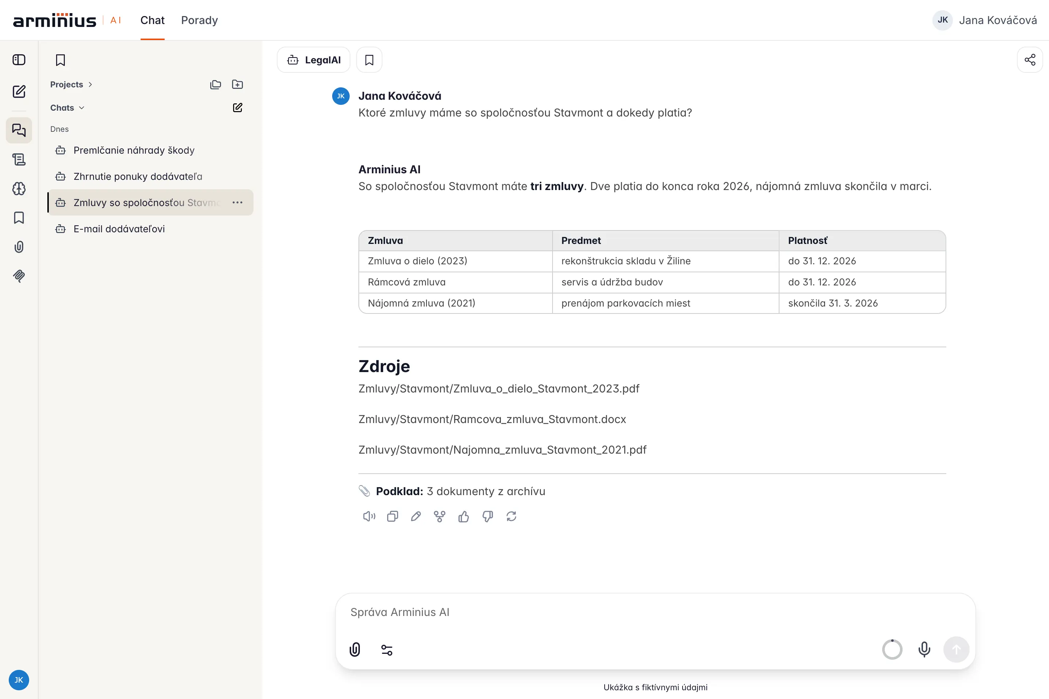
Task: Open Ramcova_zmluva_Stavmont.docx source
Action: point(492,419)
